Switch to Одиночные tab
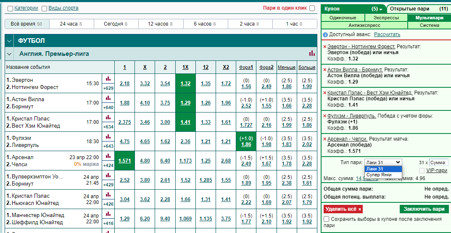The height and width of the screenshot is (233, 451). pyautogui.click(x=343, y=18)
